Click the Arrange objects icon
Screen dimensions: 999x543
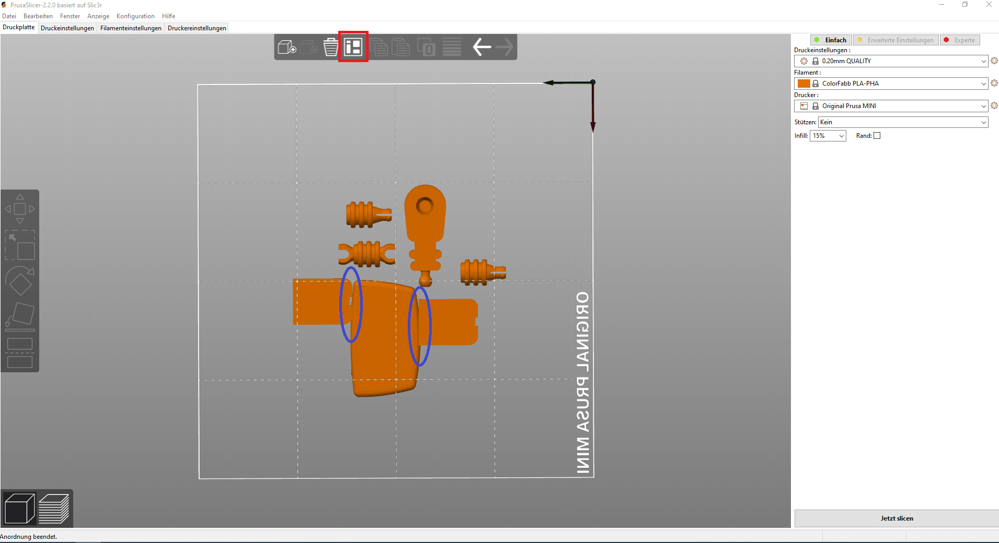353,47
